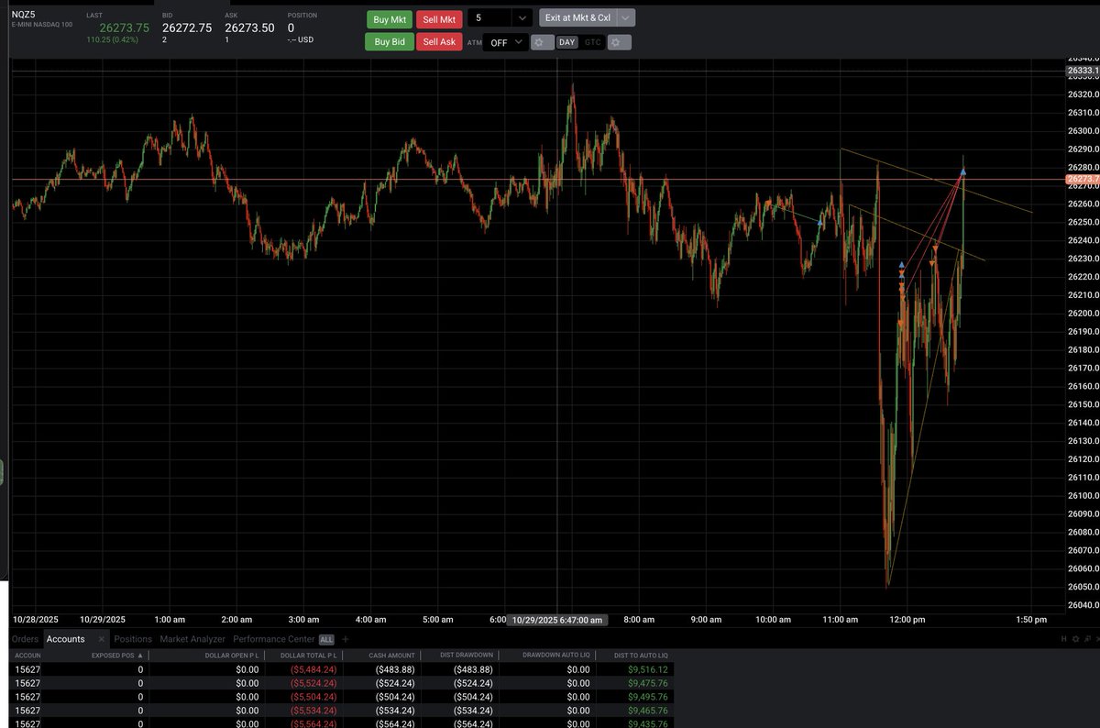The image size is (1100, 728).
Task: Open the Performance Center tab
Action: coord(274,639)
